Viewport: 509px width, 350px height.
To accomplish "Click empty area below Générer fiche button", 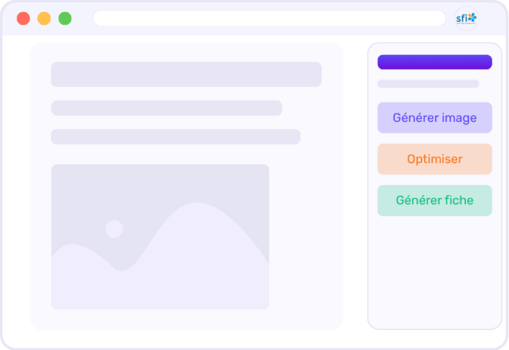I will (435, 272).
